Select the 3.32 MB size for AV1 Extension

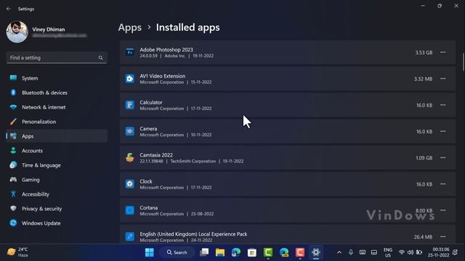(x=423, y=79)
